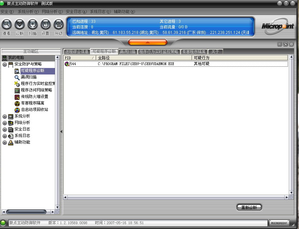299x229 pixels.
Task: Sort by the PID column header
Action: [80, 58]
